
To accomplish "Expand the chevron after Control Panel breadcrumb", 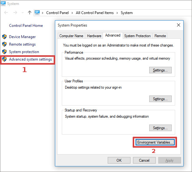I will pos(71,13).
